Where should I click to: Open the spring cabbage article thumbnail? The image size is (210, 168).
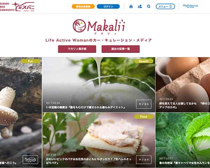183,140
